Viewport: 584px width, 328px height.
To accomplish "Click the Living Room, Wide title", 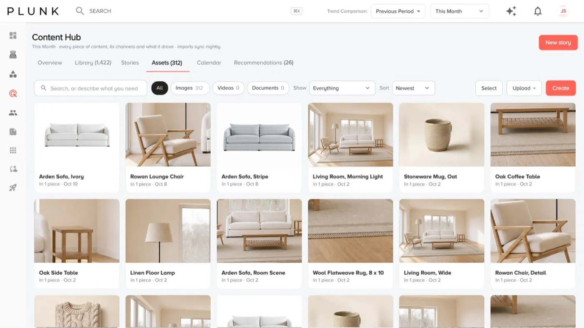I will coord(427,273).
